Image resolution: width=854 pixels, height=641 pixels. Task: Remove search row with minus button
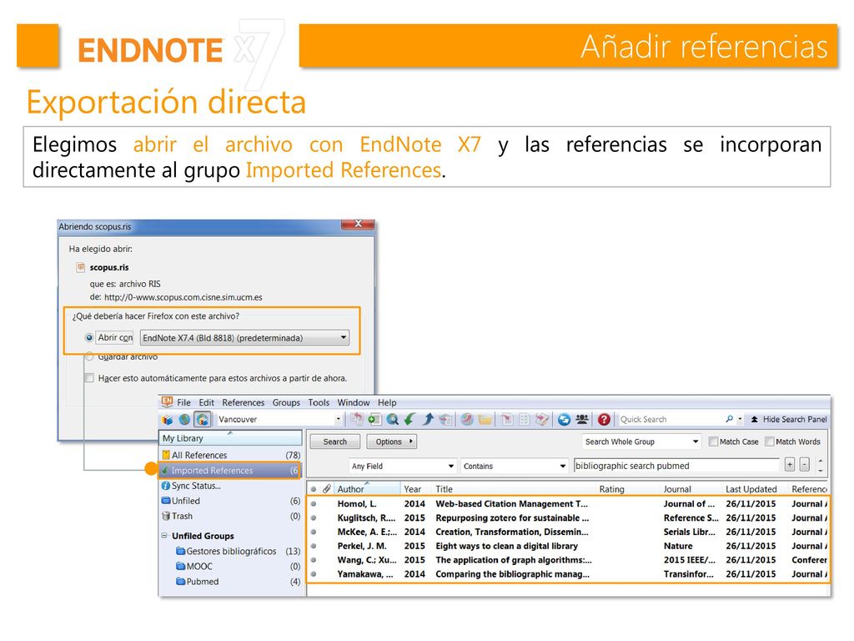click(x=805, y=465)
